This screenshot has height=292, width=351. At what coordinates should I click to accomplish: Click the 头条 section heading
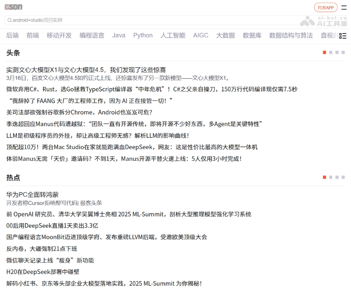pyautogui.click(x=13, y=53)
